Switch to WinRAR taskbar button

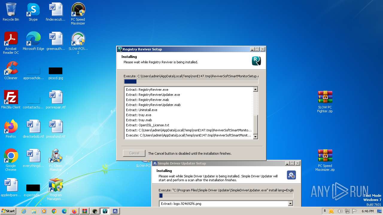tap(84, 211)
